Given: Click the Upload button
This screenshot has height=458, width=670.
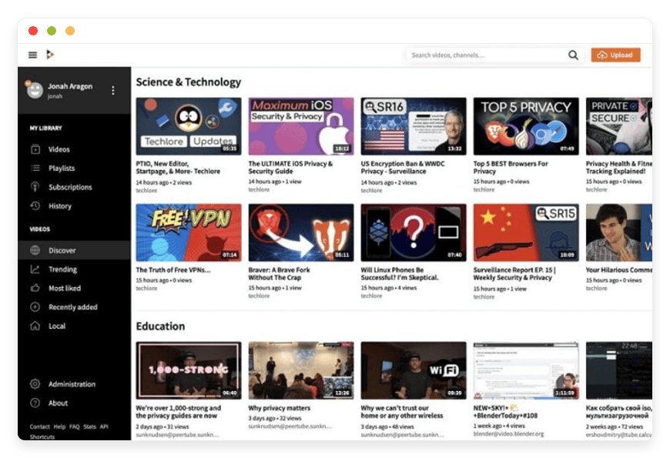Looking at the screenshot, I should pyautogui.click(x=615, y=55).
